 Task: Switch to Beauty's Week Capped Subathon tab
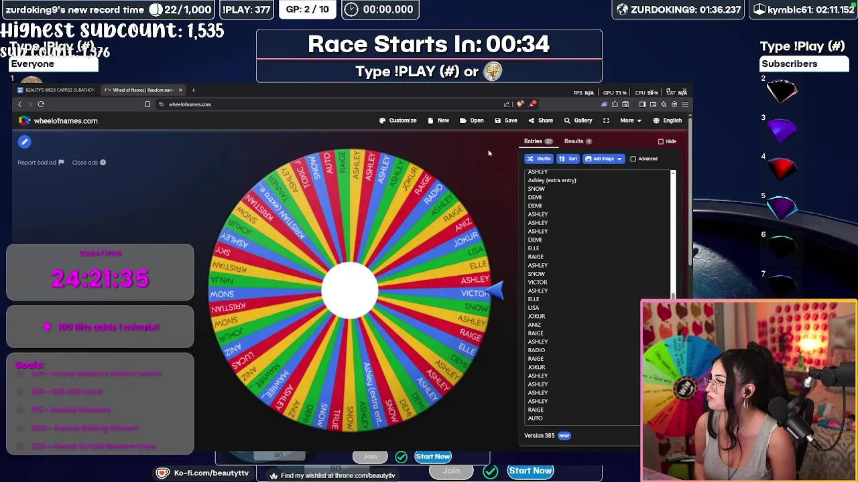pyautogui.click(x=56, y=90)
